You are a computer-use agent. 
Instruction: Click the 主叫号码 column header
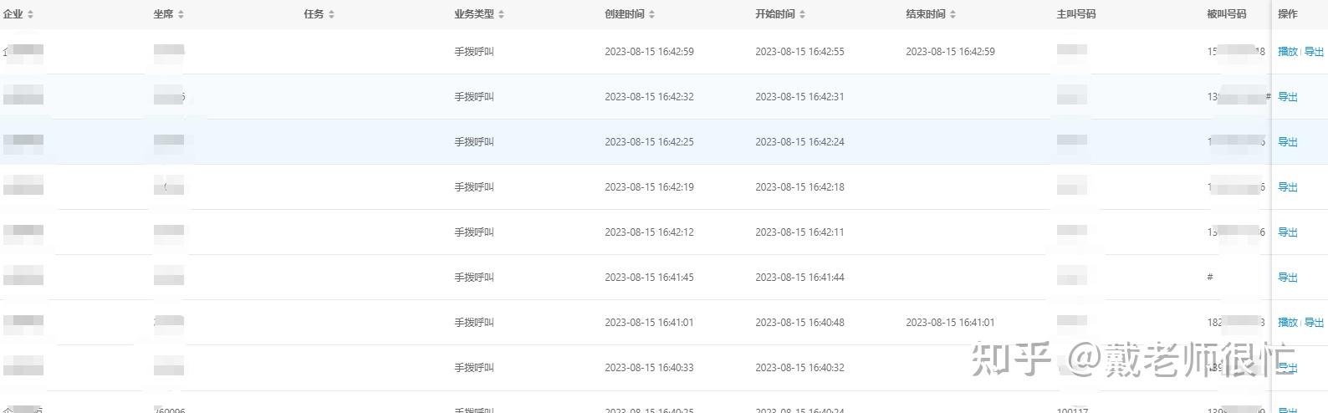(x=1075, y=14)
